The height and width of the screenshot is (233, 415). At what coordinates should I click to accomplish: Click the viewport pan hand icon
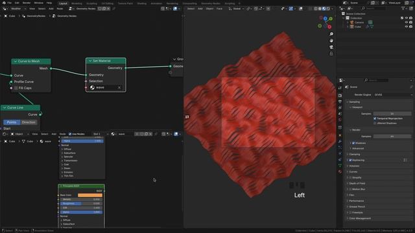(331, 41)
